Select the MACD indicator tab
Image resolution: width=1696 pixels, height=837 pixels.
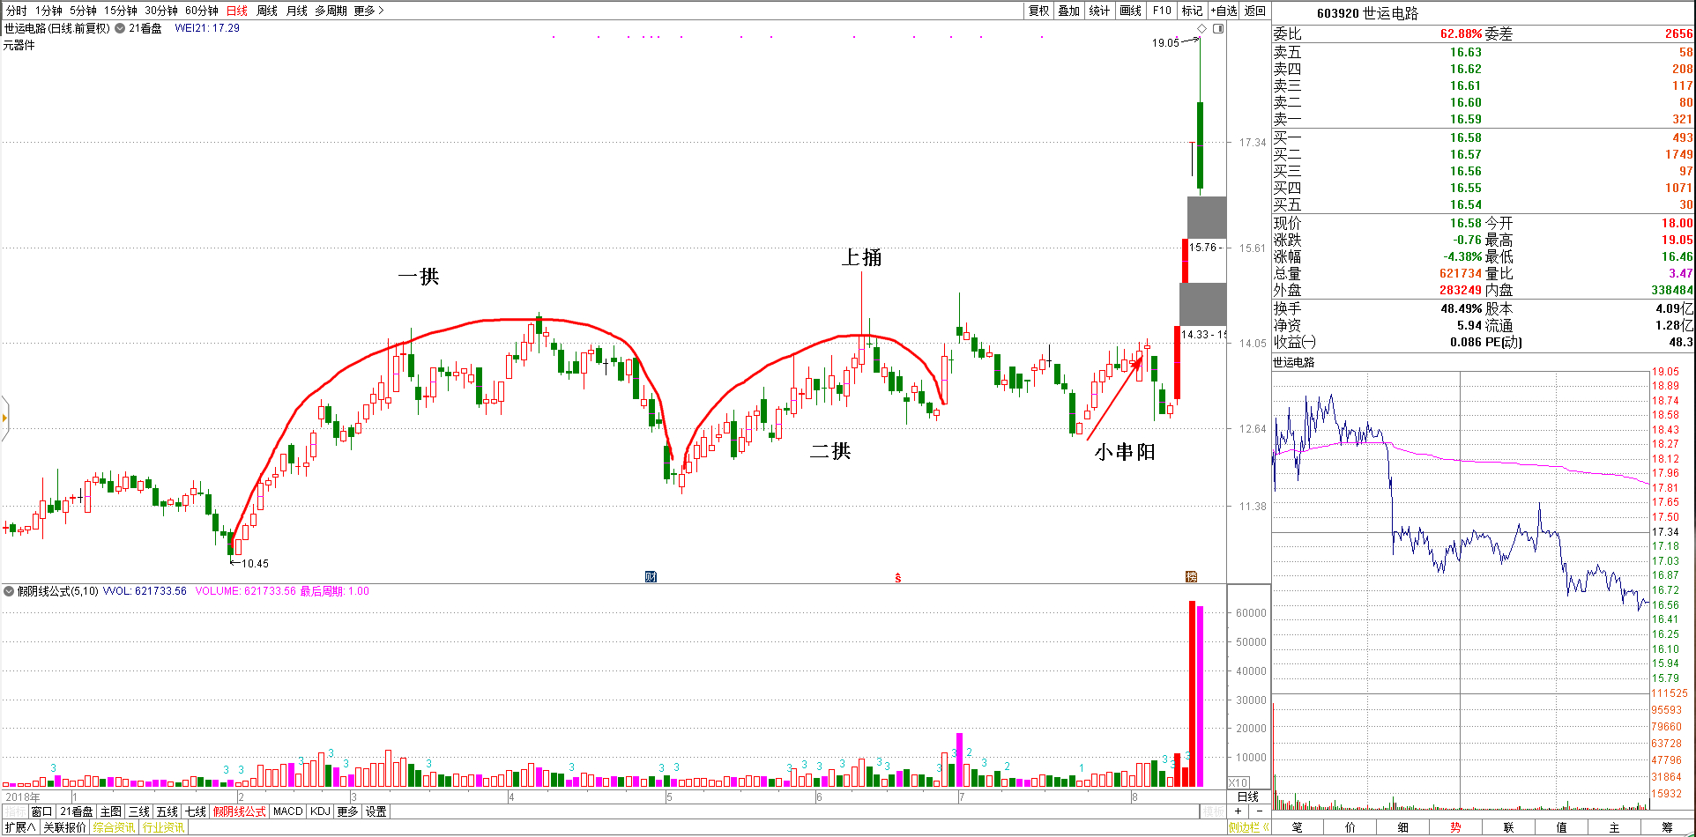tap(287, 811)
